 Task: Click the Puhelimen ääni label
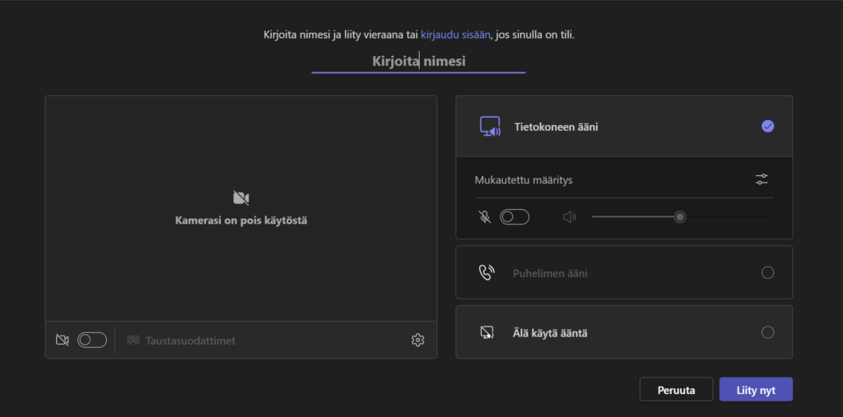[x=550, y=274]
